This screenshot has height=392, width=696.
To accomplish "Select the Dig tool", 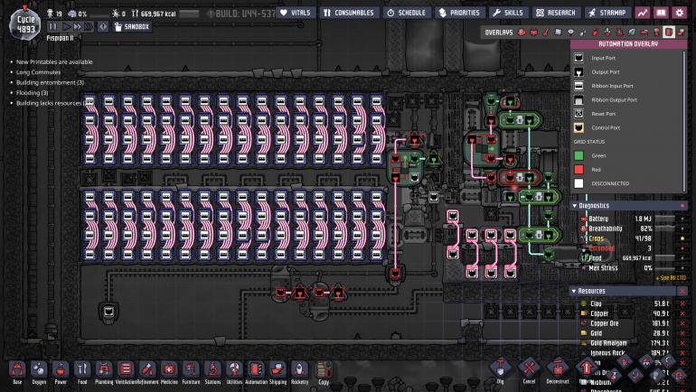I will [500, 369].
